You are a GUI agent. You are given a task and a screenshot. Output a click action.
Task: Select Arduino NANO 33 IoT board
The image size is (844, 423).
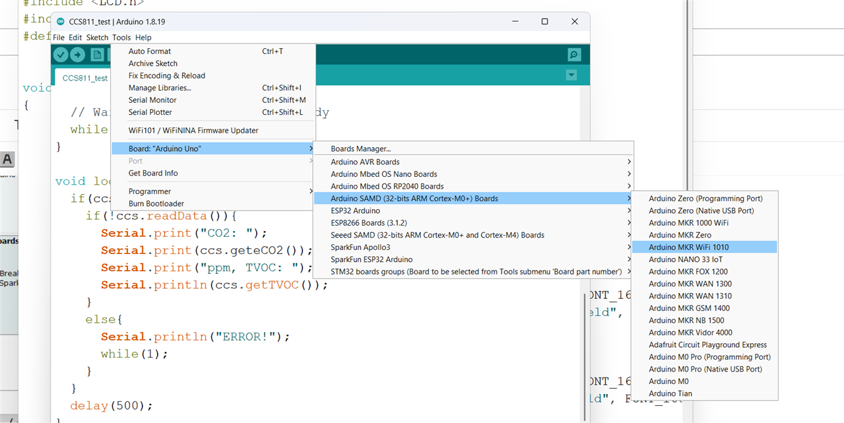click(705, 259)
